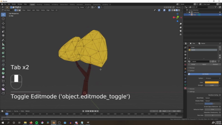The height and width of the screenshot is (125, 222).
Task: Switch perspective/orthographic with grid icon
Action: pos(180,35)
